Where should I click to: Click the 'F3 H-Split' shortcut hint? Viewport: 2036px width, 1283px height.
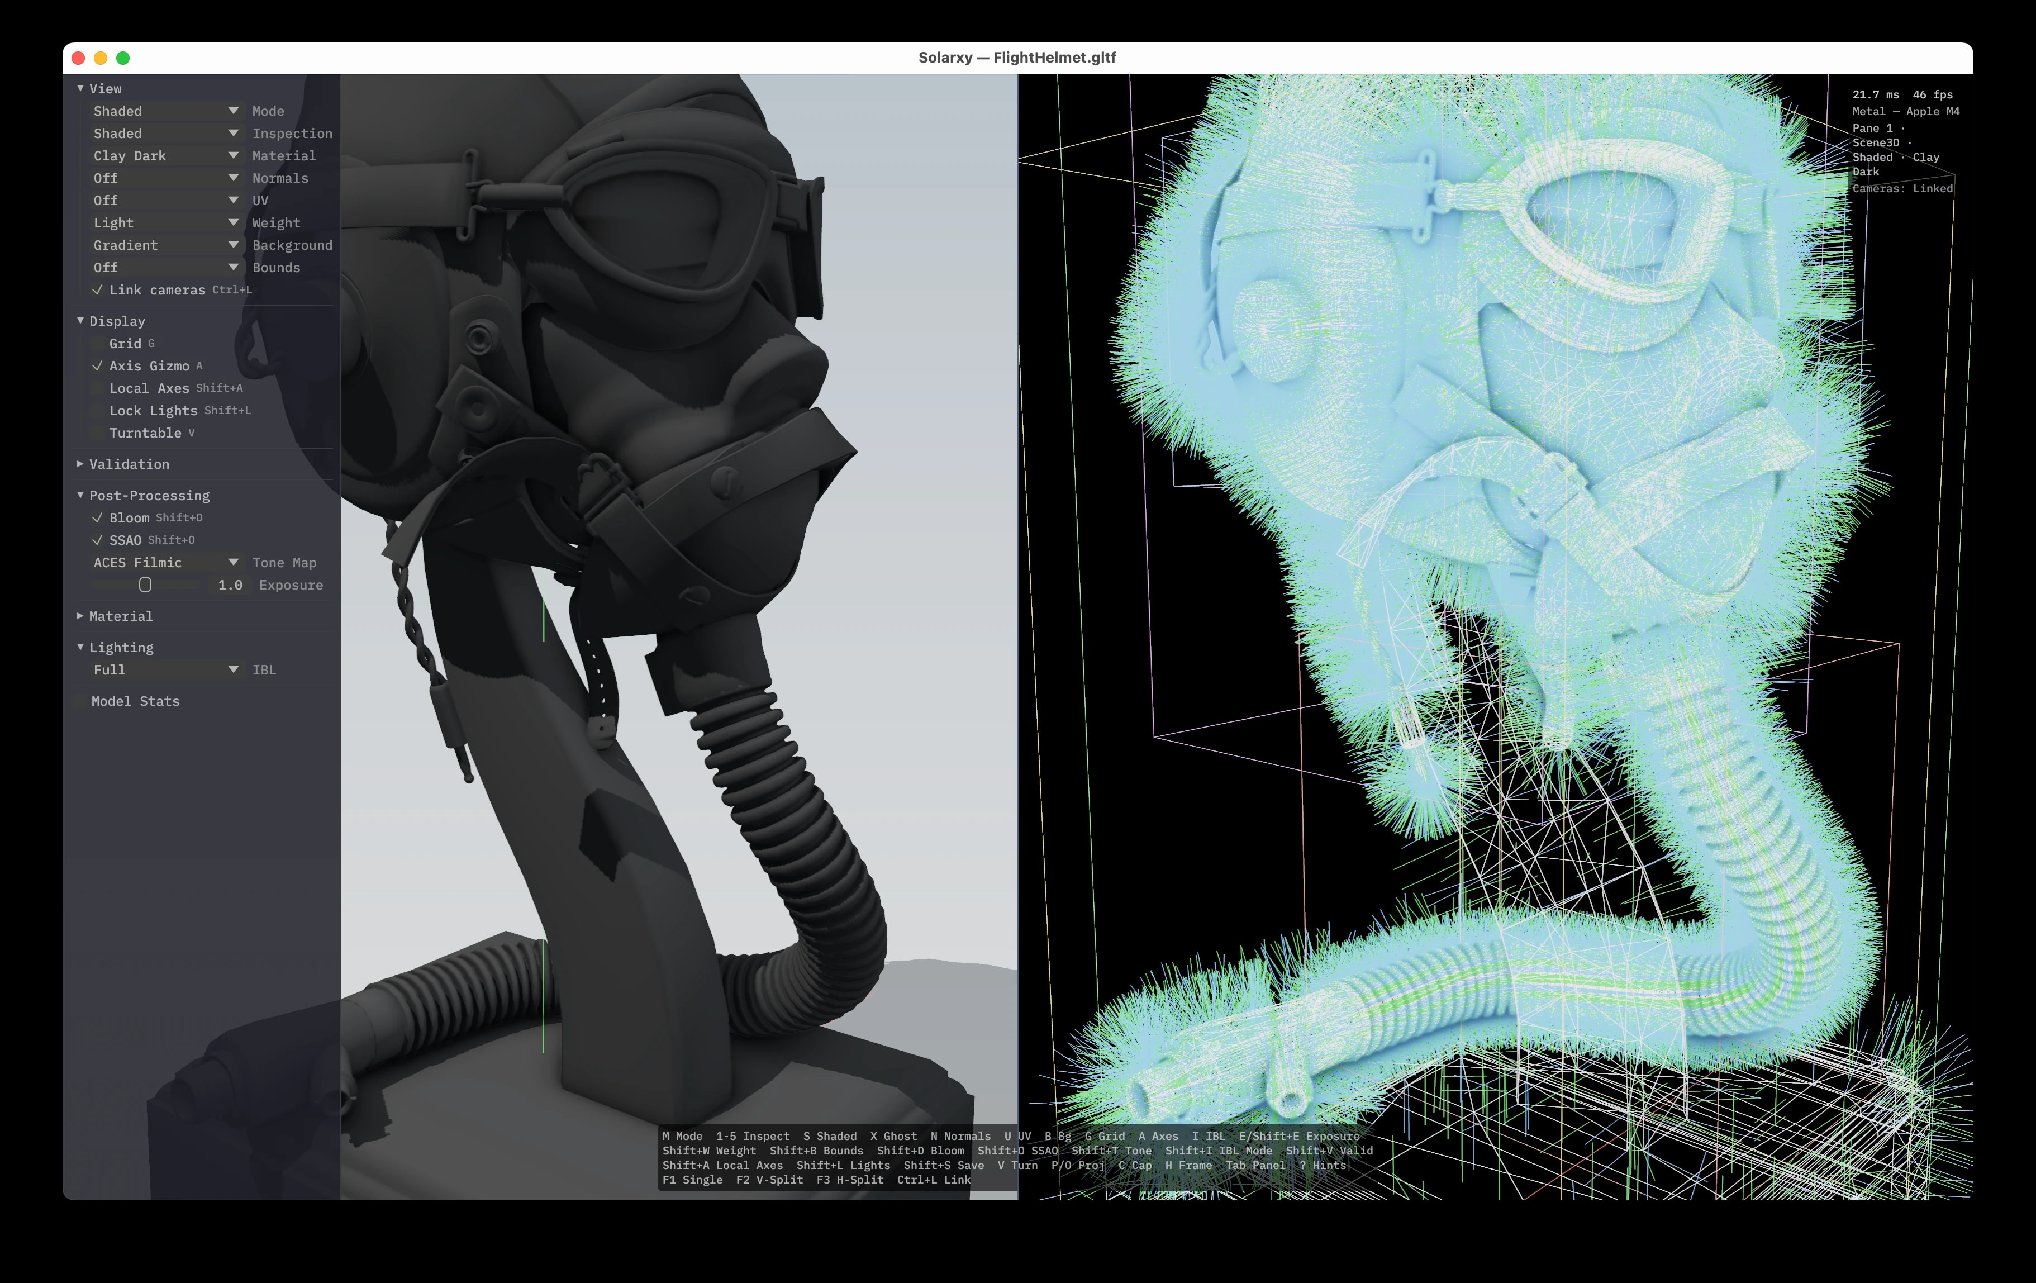(850, 1180)
